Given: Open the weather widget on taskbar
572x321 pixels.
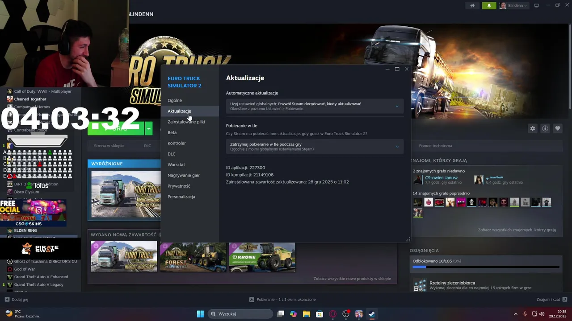Looking at the screenshot, I should (x=22, y=314).
